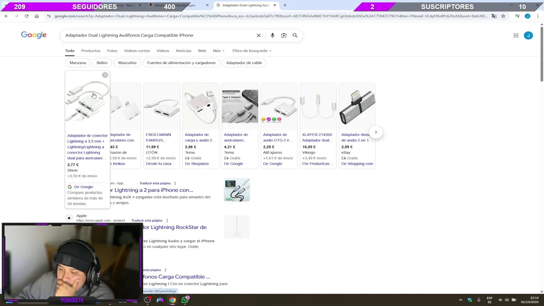Apply the Masculino filter chip
This screenshot has height=306, width=544.
pos(127,62)
